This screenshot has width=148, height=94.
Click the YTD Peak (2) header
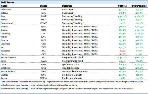[x=139, y=6]
